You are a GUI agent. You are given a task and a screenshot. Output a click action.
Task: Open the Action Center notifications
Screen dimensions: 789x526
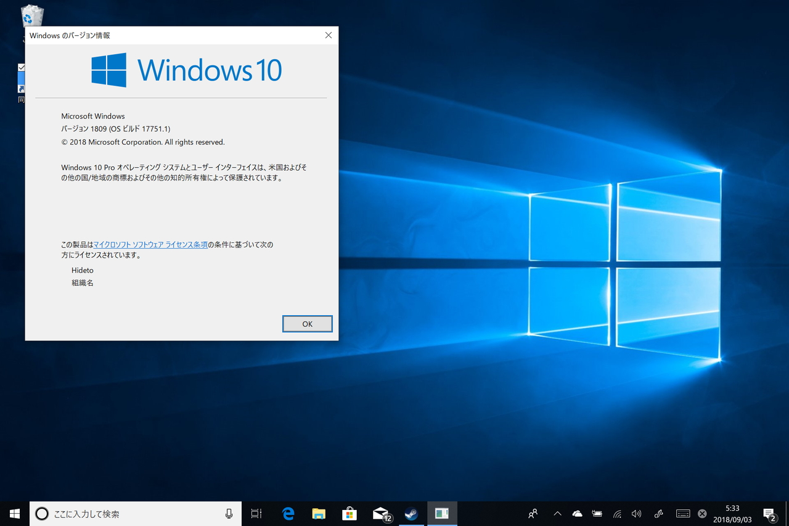[769, 513]
